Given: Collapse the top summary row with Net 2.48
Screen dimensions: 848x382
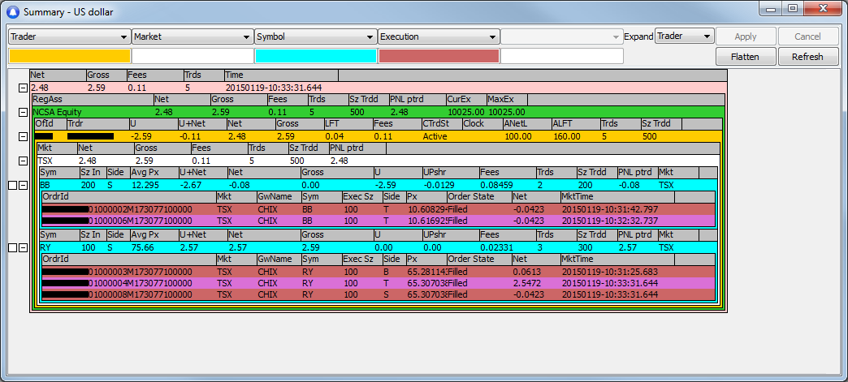Looking at the screenshot, I should [23, 87].
